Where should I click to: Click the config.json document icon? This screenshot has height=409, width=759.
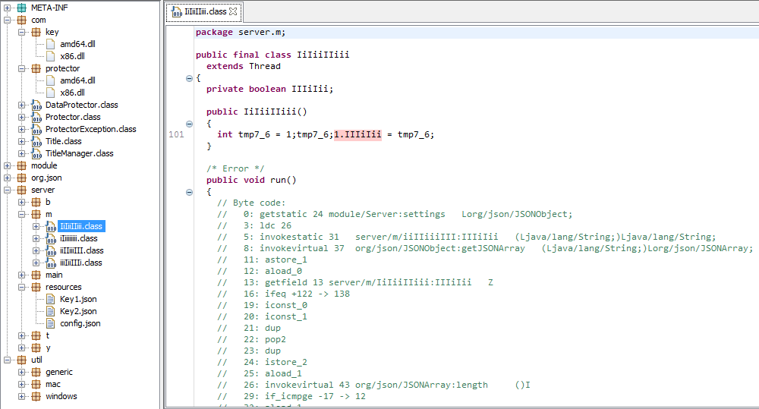[50, 323]
